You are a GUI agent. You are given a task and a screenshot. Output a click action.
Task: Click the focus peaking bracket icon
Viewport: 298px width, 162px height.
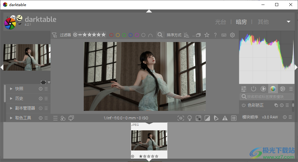click(181, 118)
